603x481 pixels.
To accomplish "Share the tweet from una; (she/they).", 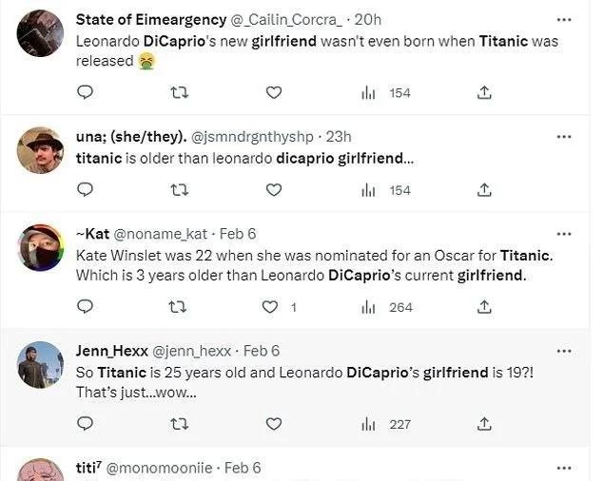I will coord(484,190).
